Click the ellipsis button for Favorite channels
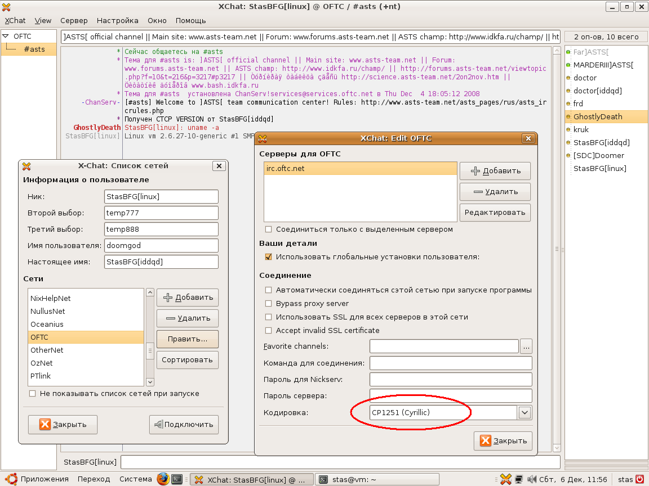Viewport: 649px width, 486px height. [526, 346]
